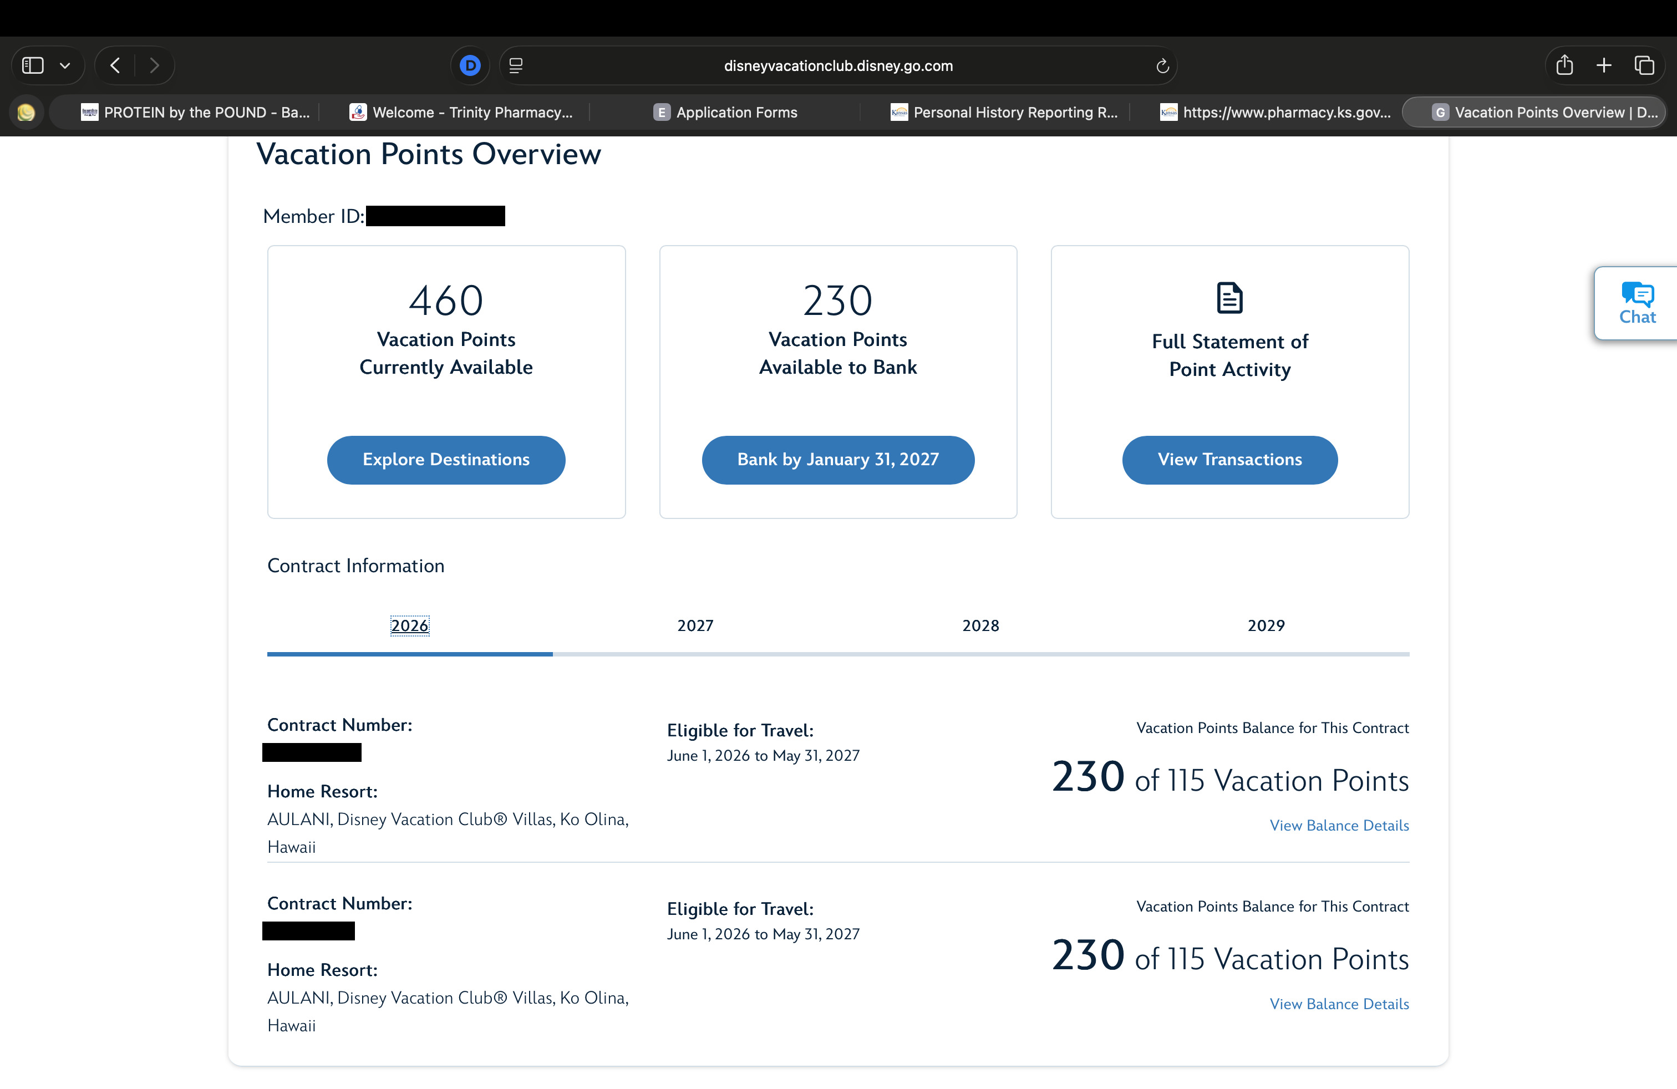Switch to Personal History Reporting tab
1677x1089 pixels.
tap(1004, 112)
